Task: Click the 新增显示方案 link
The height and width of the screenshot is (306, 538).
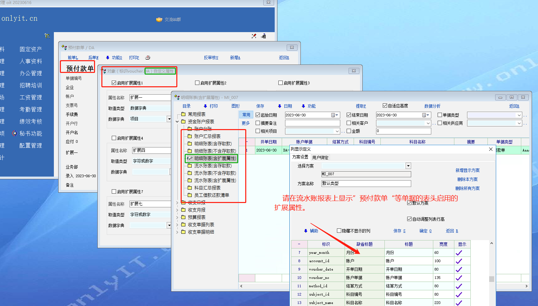Action: (467, 171)
